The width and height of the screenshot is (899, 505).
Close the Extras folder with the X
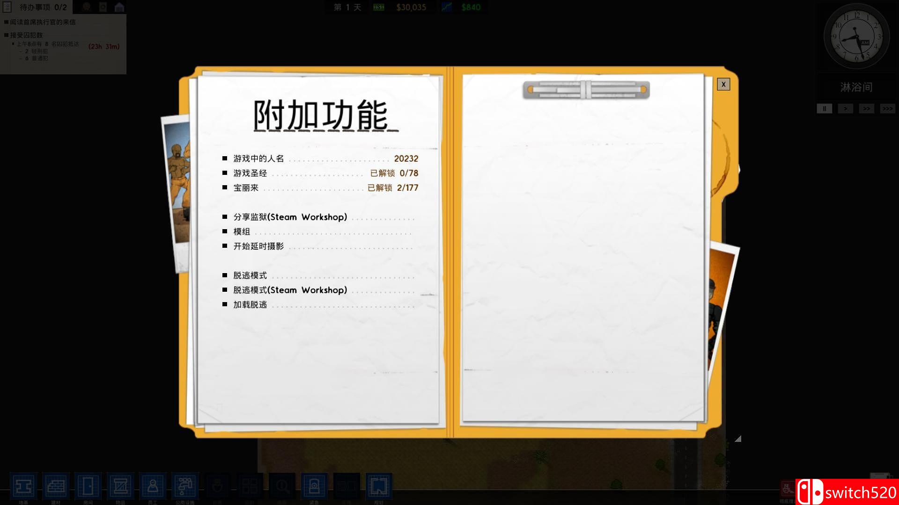point(723,84)
